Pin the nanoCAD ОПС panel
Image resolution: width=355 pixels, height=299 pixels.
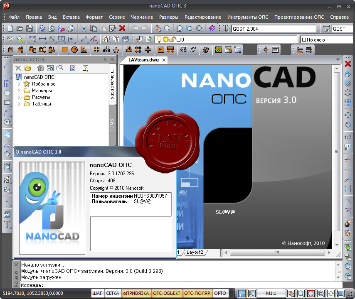tap(105, 59)
